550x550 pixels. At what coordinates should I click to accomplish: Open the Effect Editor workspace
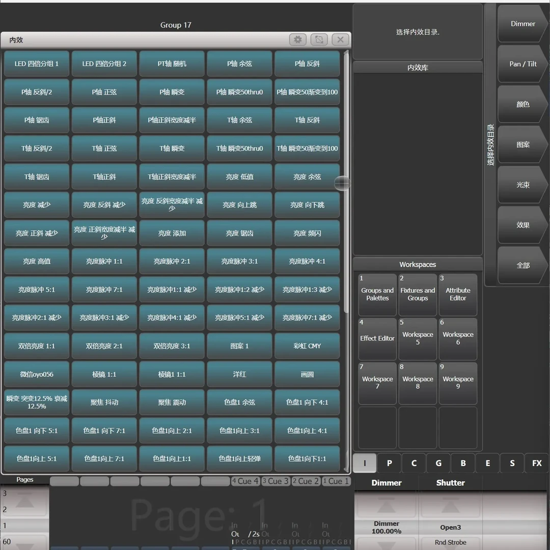point(377,339)
